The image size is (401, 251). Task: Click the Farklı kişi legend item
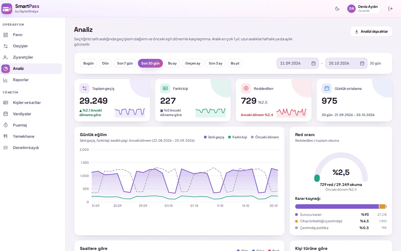coord(238,137)
